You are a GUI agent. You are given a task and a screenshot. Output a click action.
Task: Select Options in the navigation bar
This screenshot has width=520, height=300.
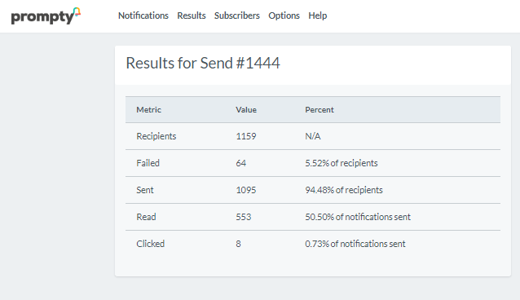[x=284, y=15]
